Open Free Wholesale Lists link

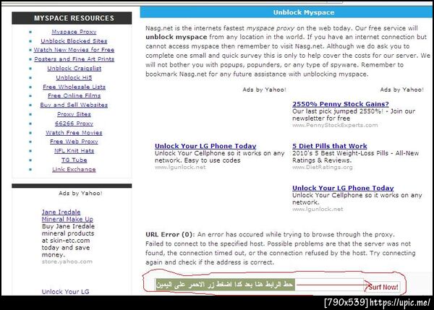point(75,87)
